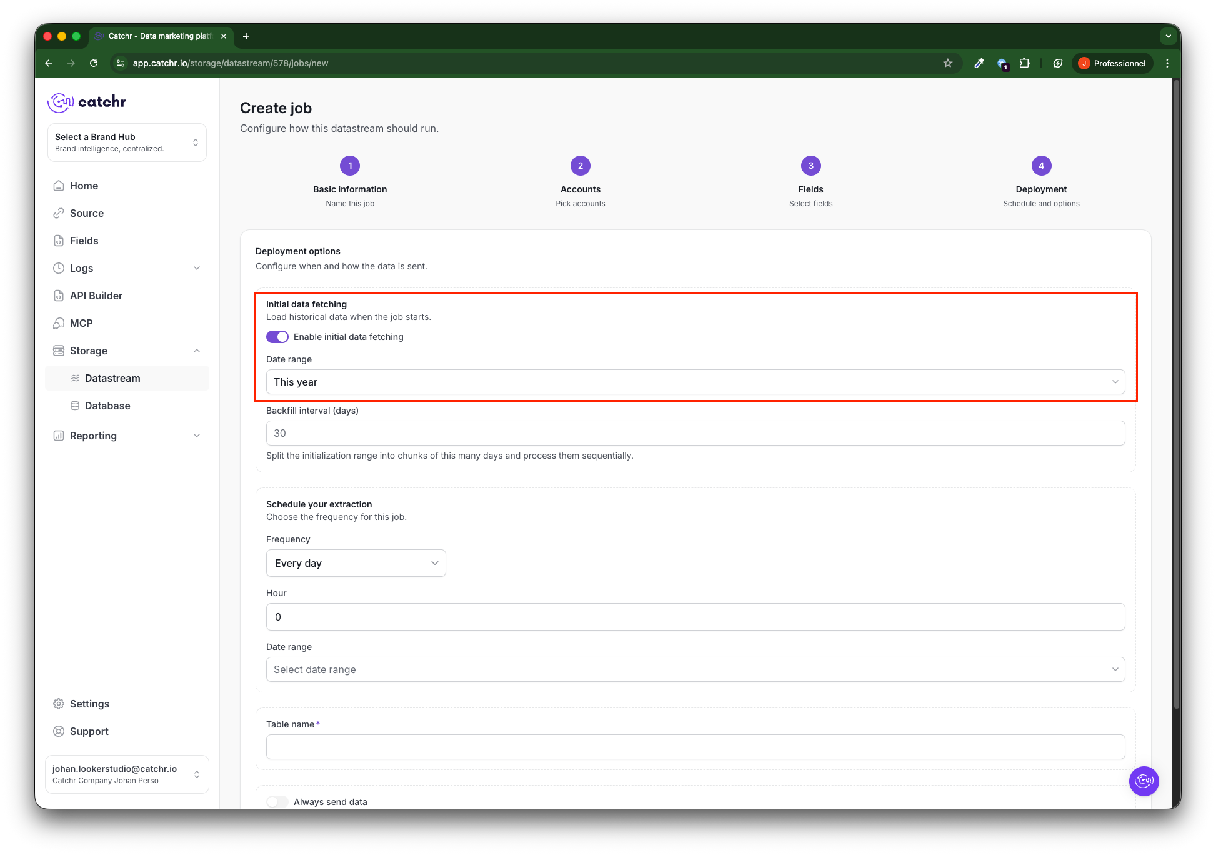Go to step 2 Accounts

(x=580, y=166)
